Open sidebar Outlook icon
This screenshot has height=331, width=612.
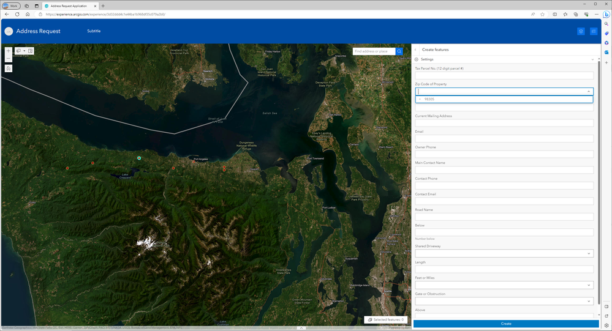coord(606,52)
